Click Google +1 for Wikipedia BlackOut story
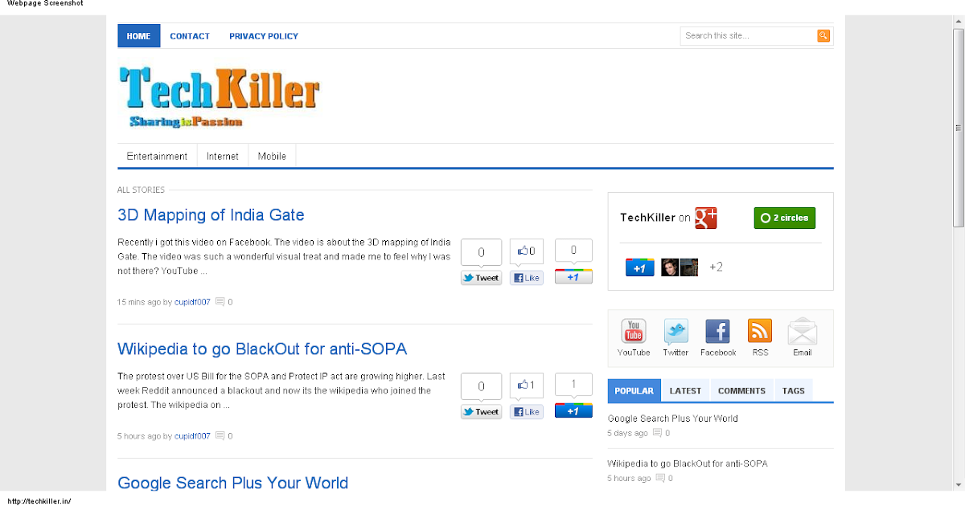Image resolution: width=965 pixels, height=506 pixels. 573,410
